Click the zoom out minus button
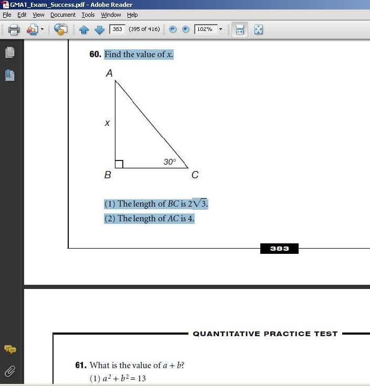 coord(173,29)
